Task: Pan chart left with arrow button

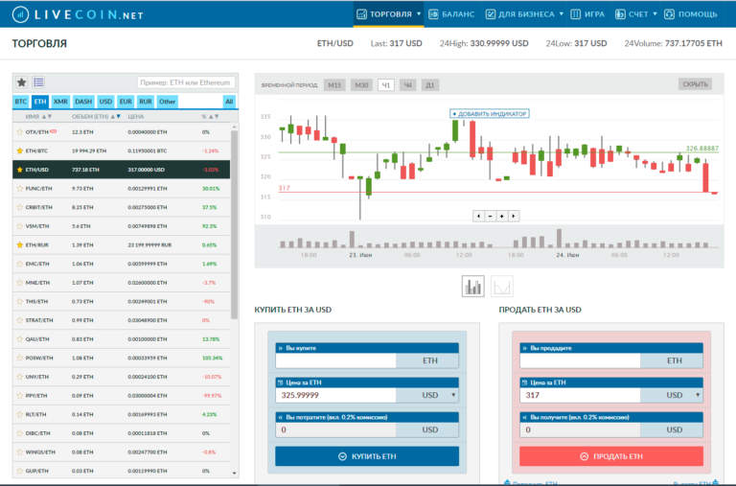Action: click(x=478, y=216)
